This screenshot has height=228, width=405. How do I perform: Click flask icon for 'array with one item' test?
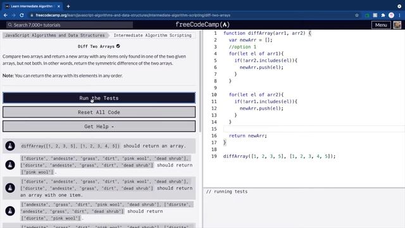[10, 188]
